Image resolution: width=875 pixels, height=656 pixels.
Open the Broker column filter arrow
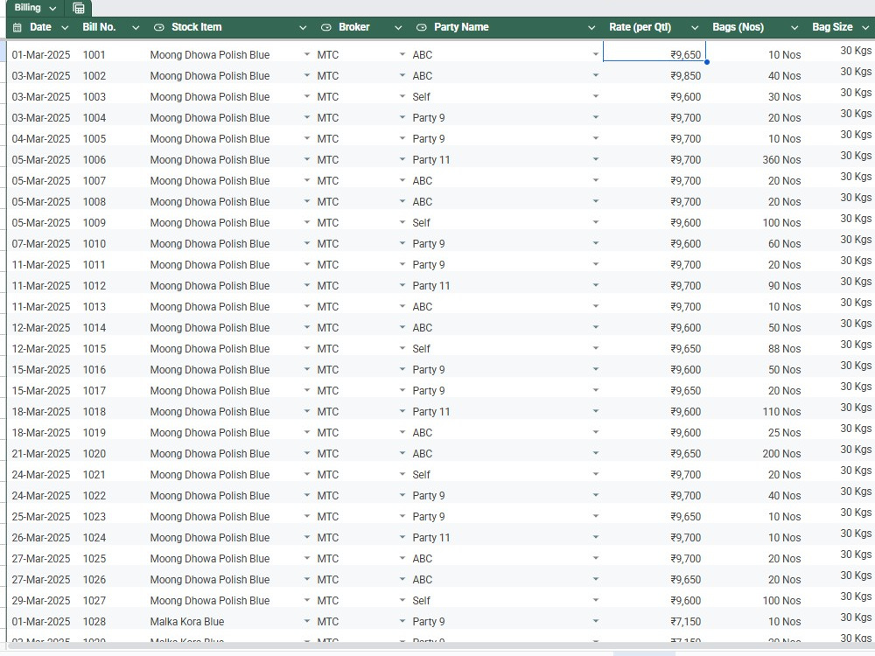pos(398,27)
